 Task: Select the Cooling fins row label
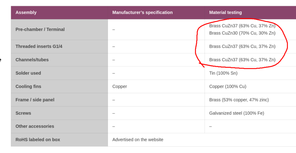[28, 86]
